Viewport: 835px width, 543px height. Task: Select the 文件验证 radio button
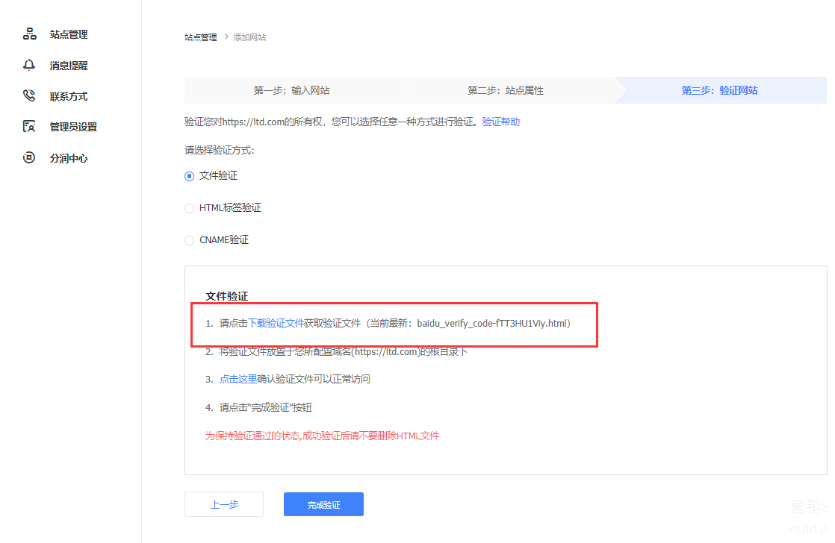(x=189, y=176)
